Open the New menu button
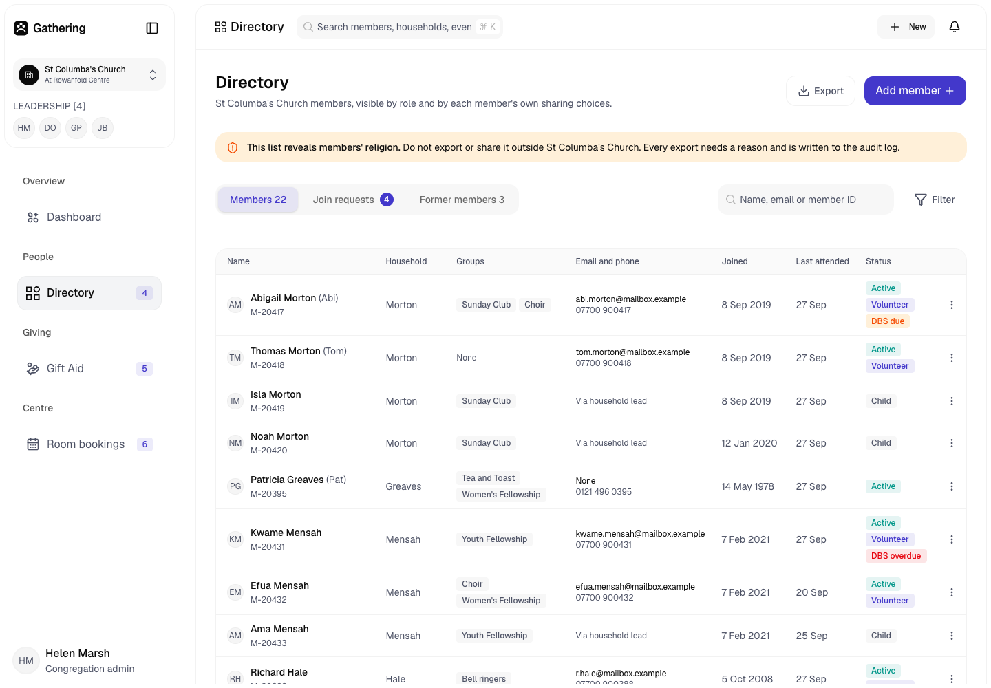The height and width of the screenshot is (688, 991). (906, 27)
